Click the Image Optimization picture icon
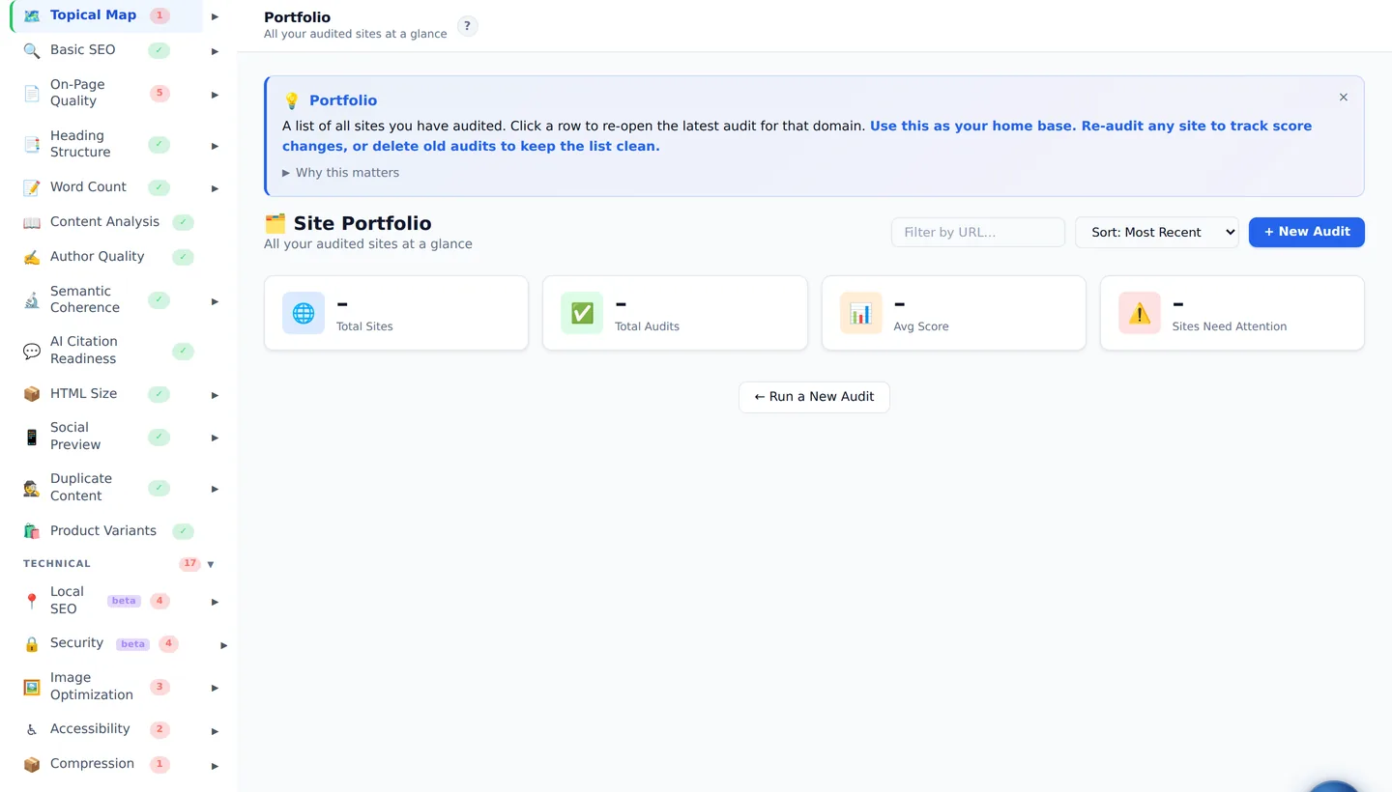1392x792 pixels. (32, 687)
